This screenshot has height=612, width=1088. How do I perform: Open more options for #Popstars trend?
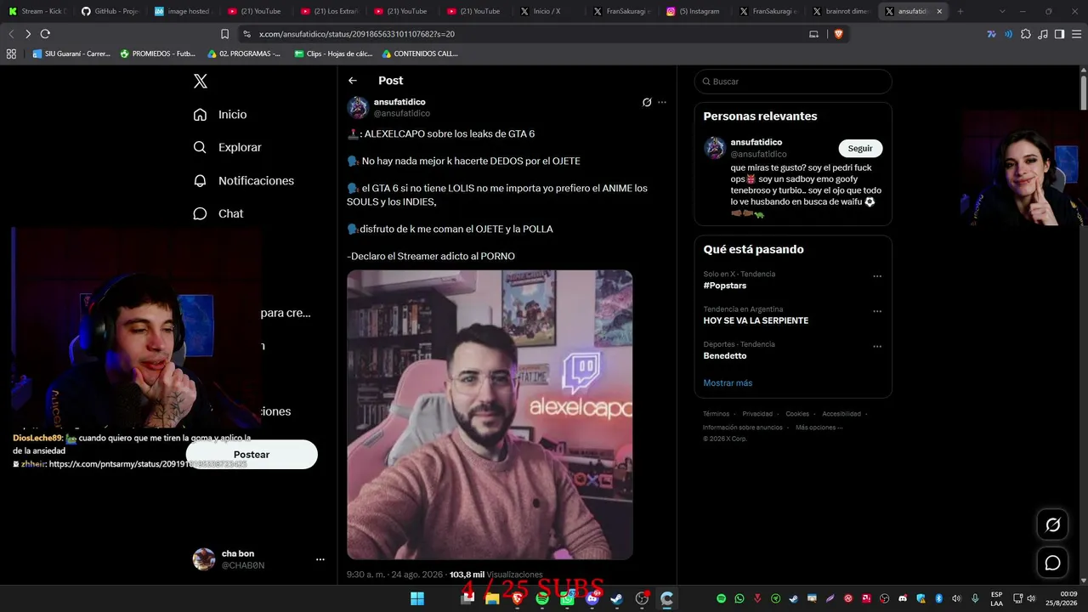(877, 276)
